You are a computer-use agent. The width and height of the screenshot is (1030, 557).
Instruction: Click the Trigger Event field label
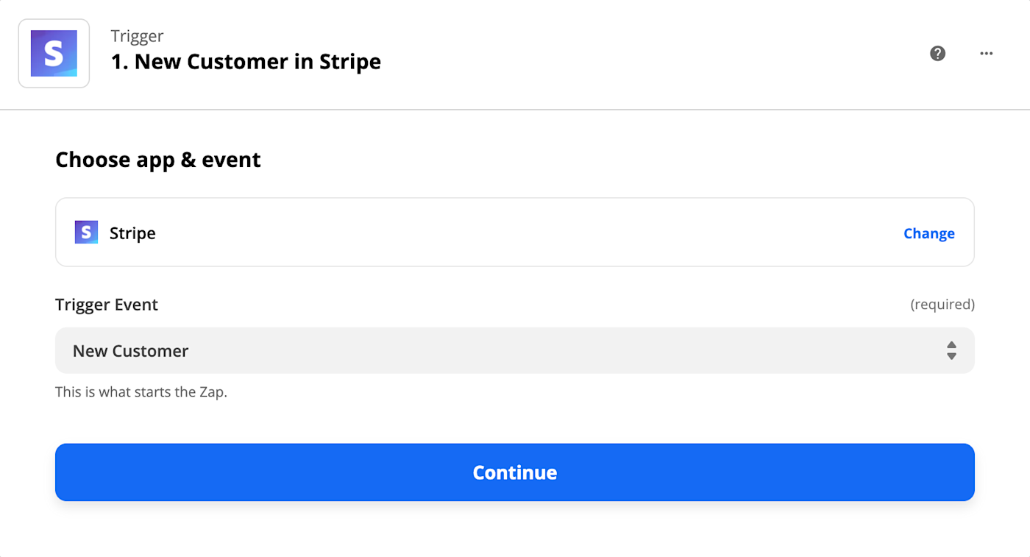pyautogui.click(x=107, y=305)
